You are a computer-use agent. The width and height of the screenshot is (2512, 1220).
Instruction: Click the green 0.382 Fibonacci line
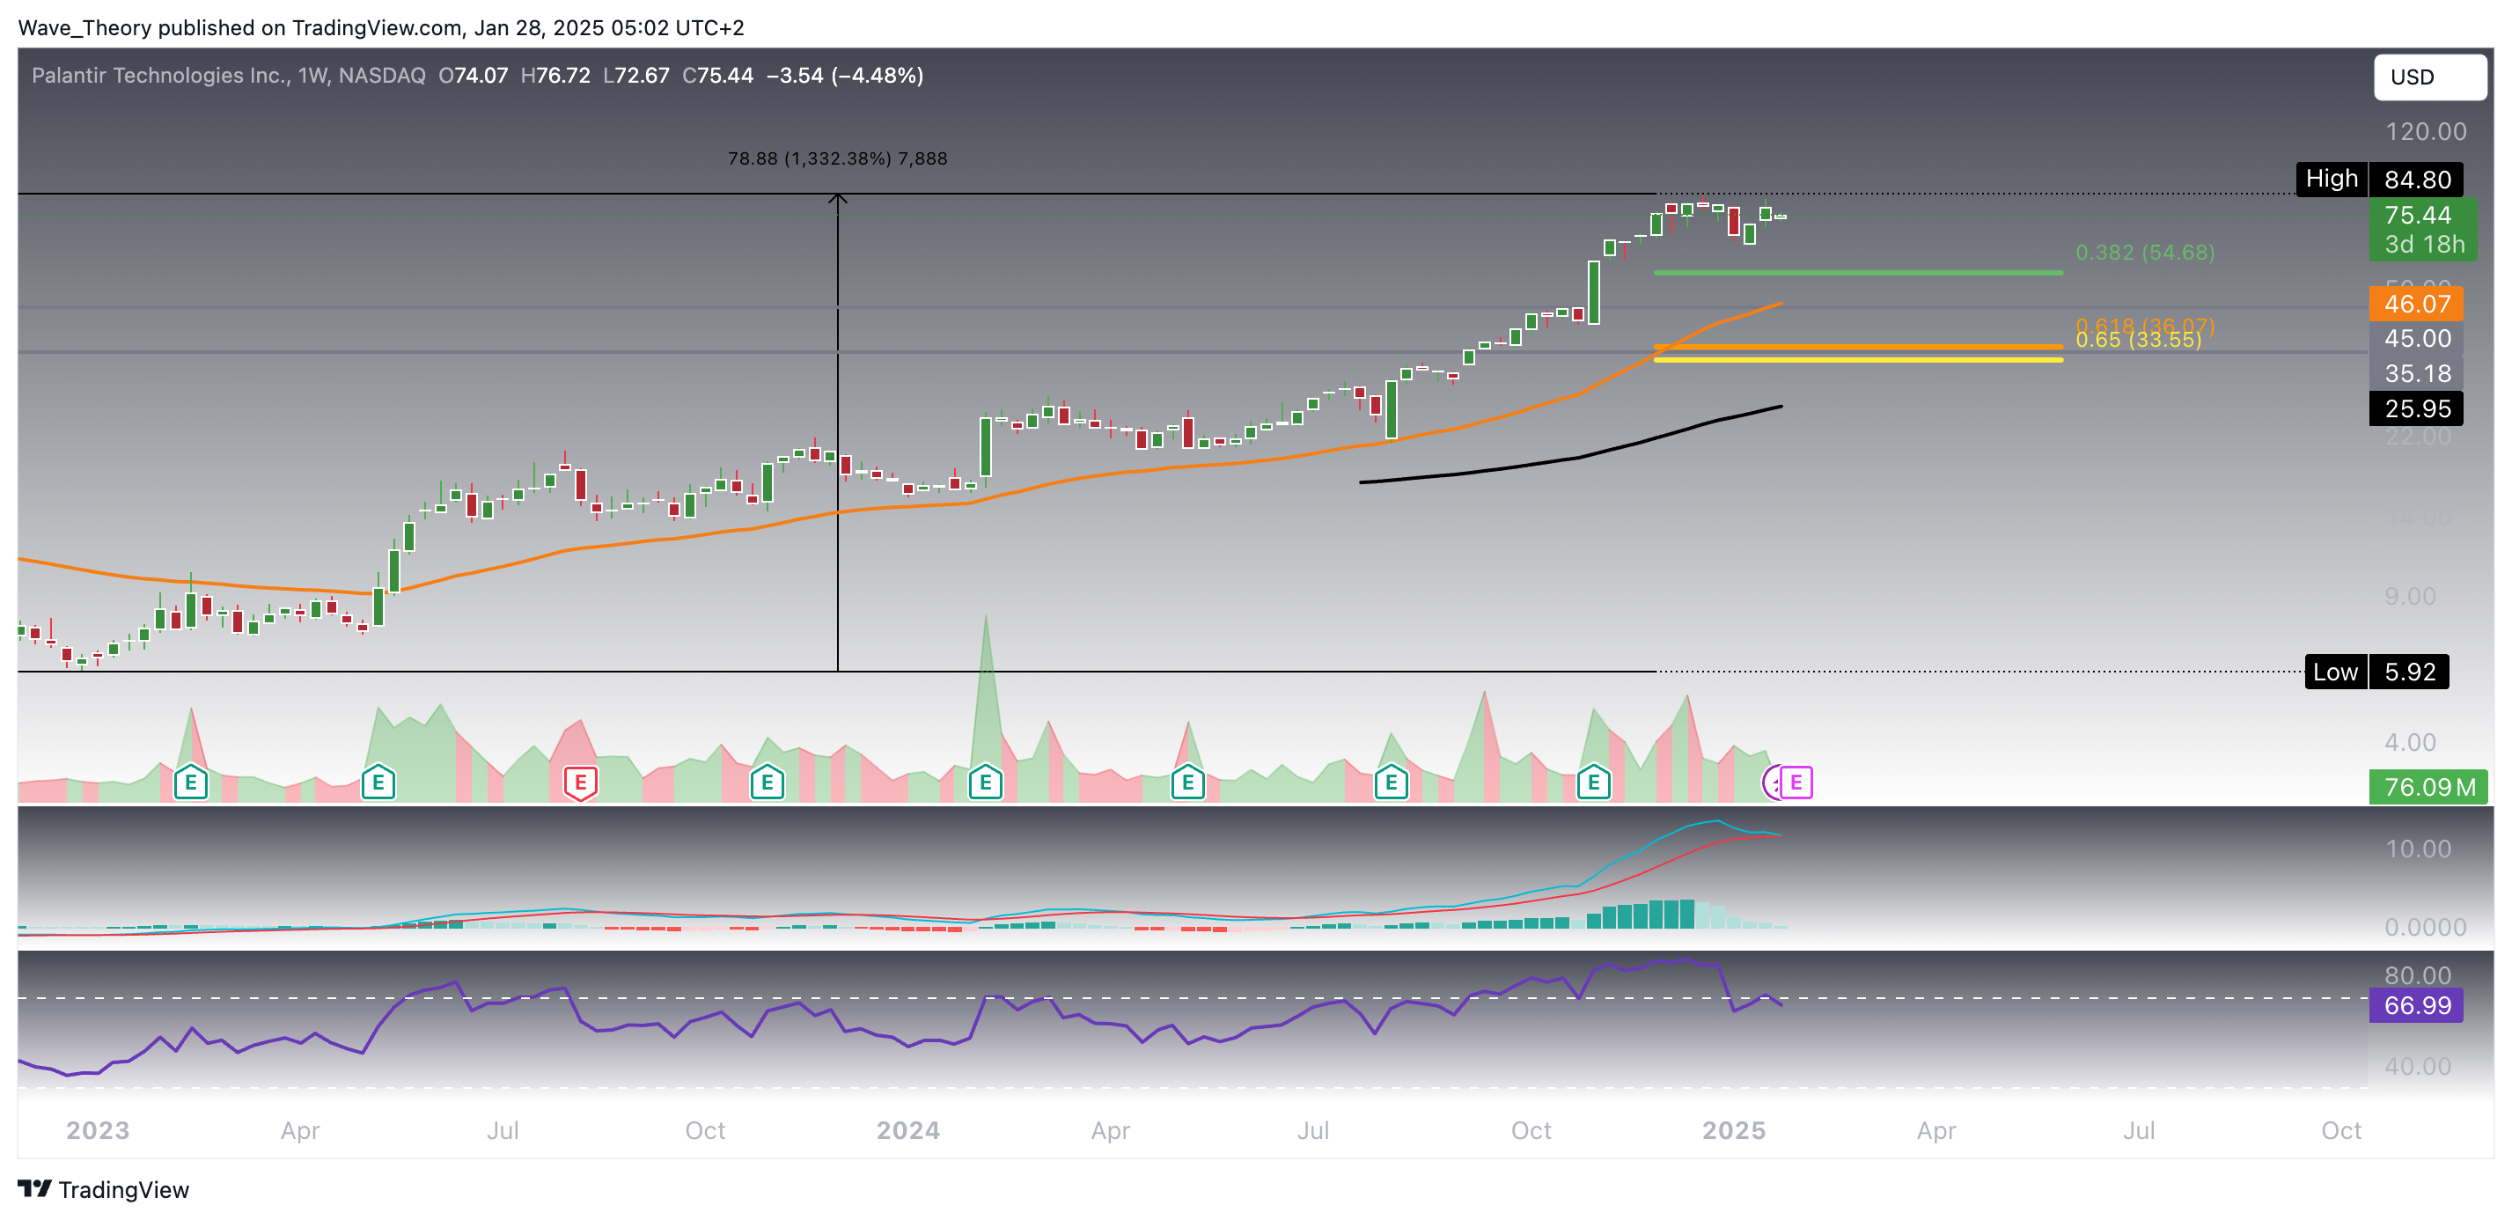coord(1858,273)
